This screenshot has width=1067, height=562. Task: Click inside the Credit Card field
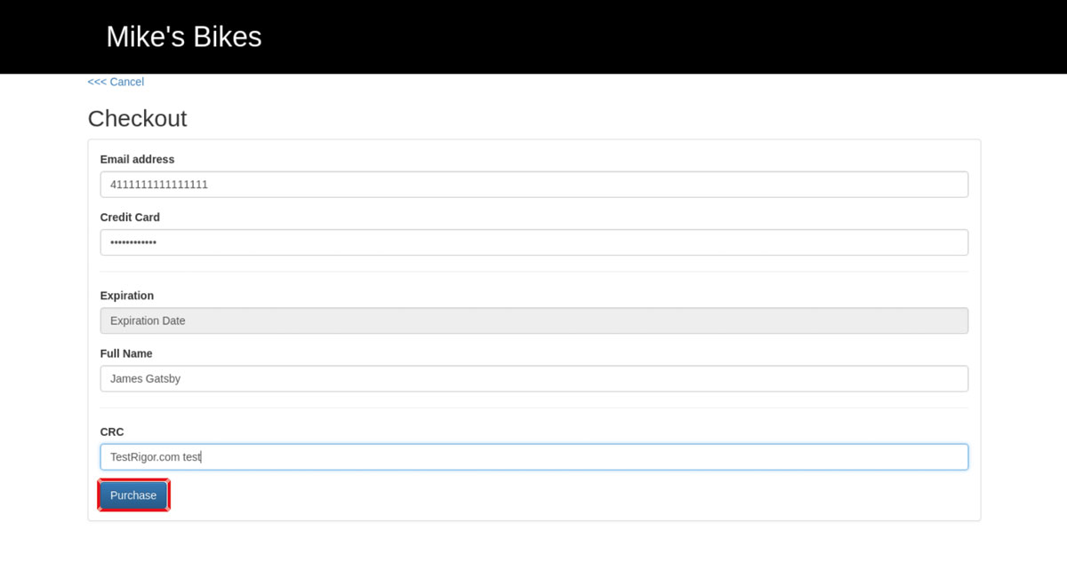pyautogui.click(x=533, y=241)
